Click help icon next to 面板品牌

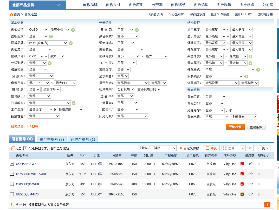(x=71, y=43)
